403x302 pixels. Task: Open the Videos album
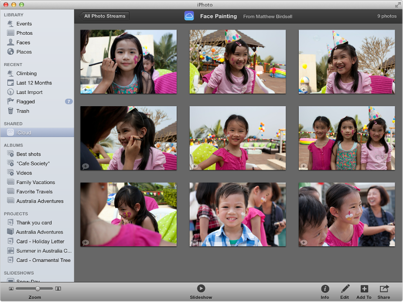(x=25, y=173)
